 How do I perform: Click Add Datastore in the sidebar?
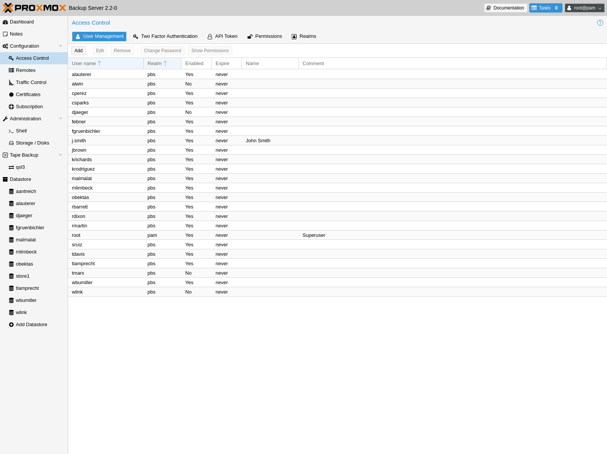[x=31, y=325]
